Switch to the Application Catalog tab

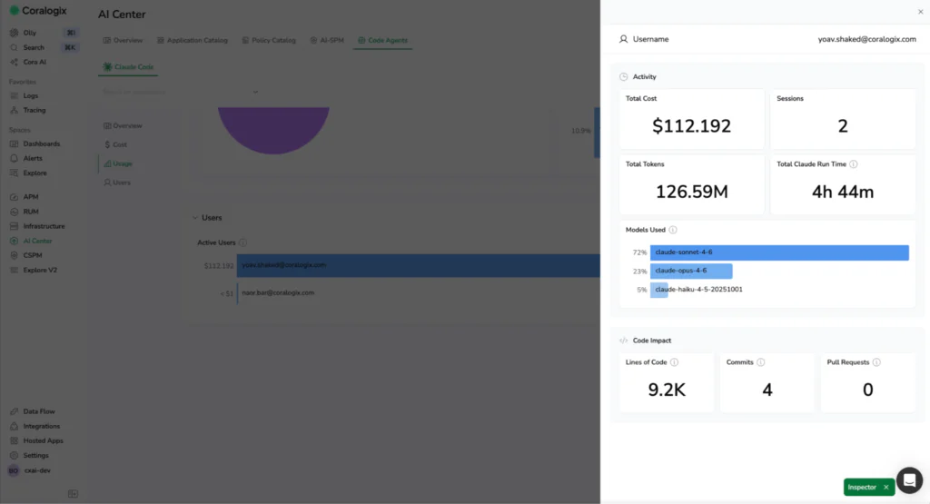tap(192, 41)
